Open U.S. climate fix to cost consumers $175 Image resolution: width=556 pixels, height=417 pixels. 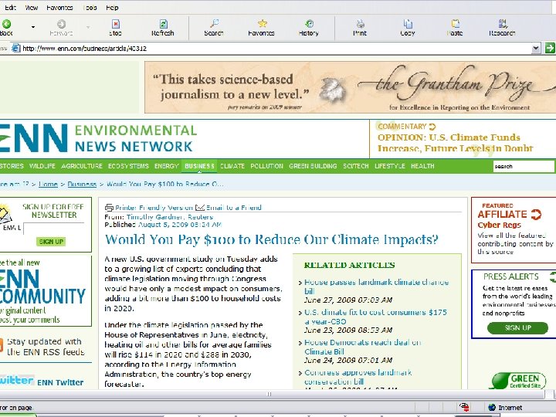point(375,317)
